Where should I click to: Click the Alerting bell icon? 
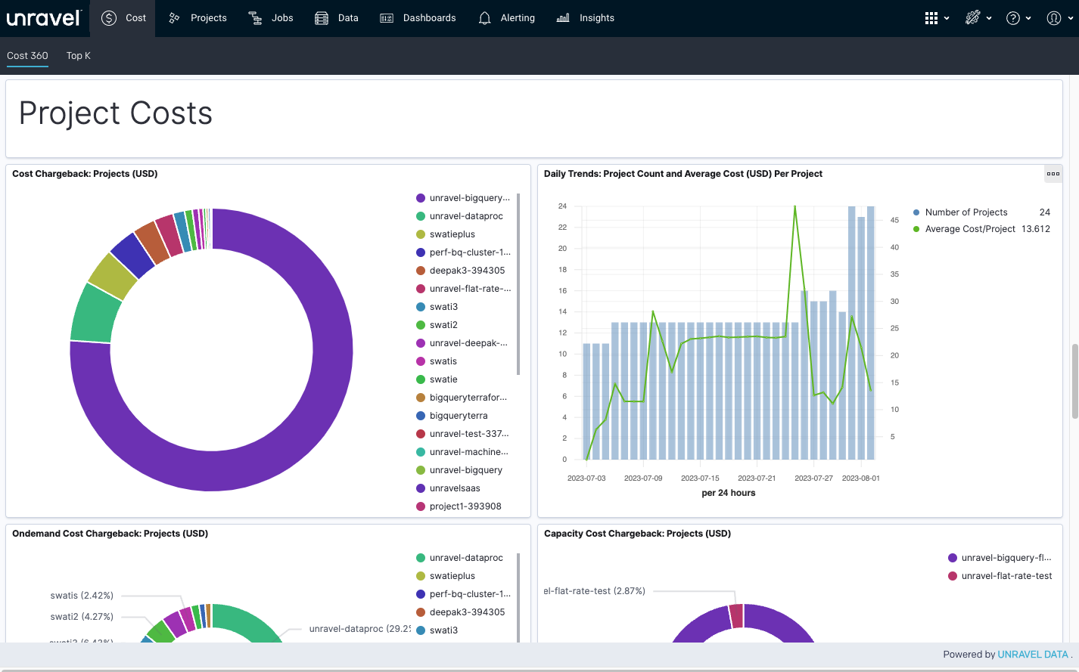coord(485,18)
